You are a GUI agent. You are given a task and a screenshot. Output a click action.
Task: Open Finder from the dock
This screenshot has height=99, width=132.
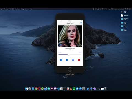27,89
